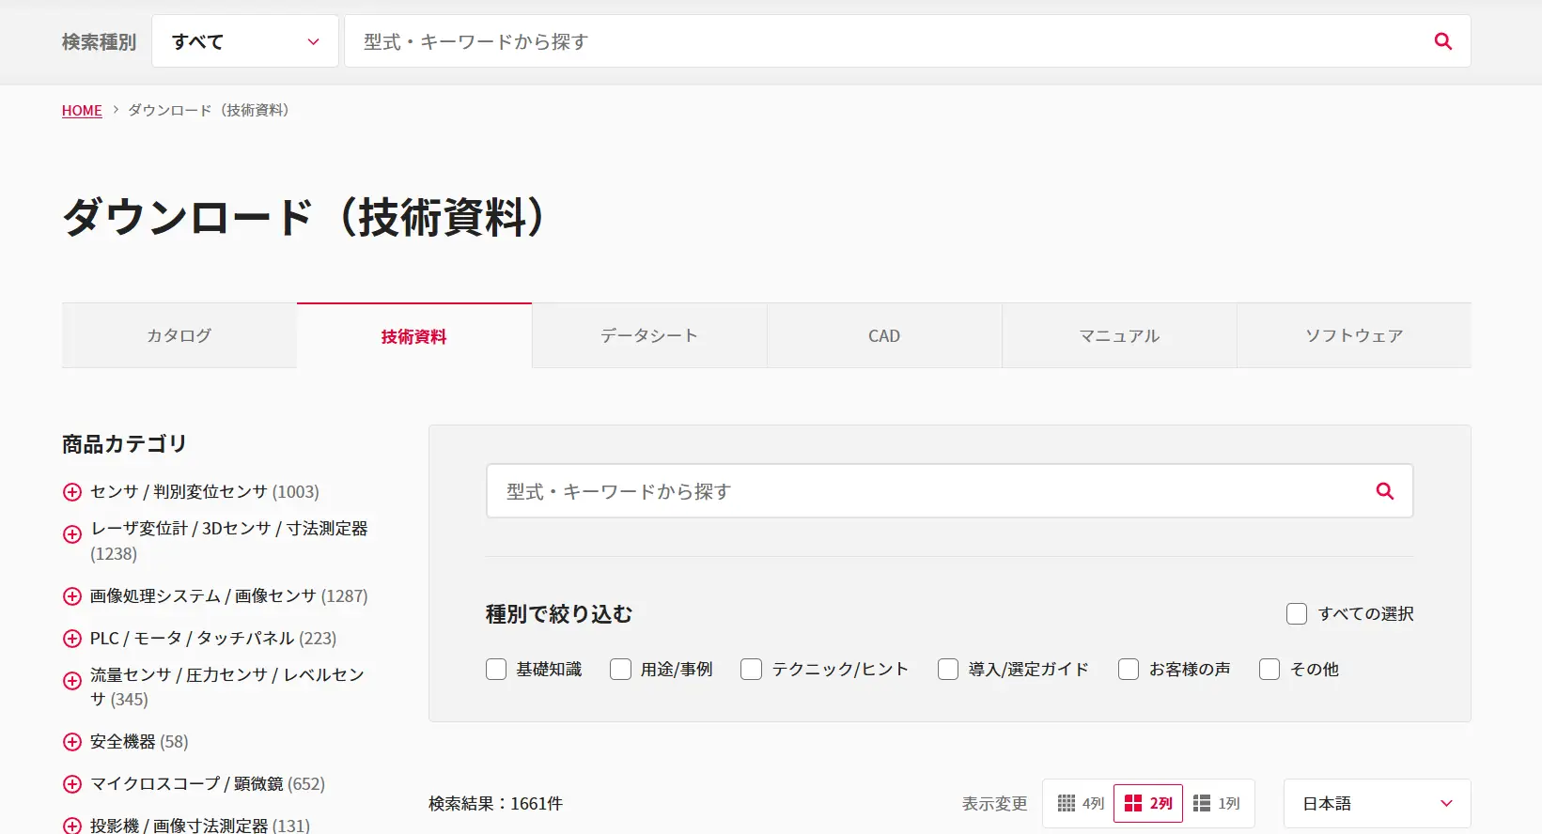Screen dimensions: 1542x834
Task: Open マイクロスコープ / 顕微鏡 (652) category
Action: (208, 784)
